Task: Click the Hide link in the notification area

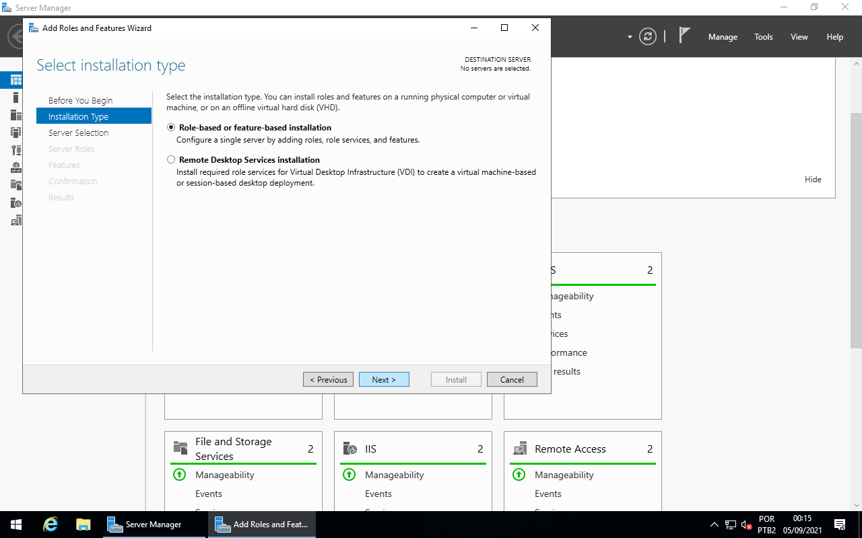Action: pyautogui.click(x=813, y=179)
